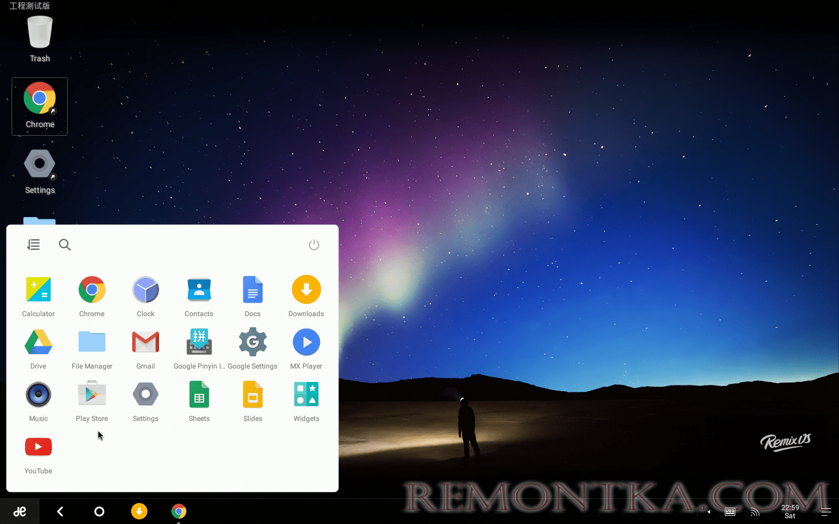This screenshot has width=839, height=524.
Task: Click the Home circle button on taskbar
Action: coord(100,511)
